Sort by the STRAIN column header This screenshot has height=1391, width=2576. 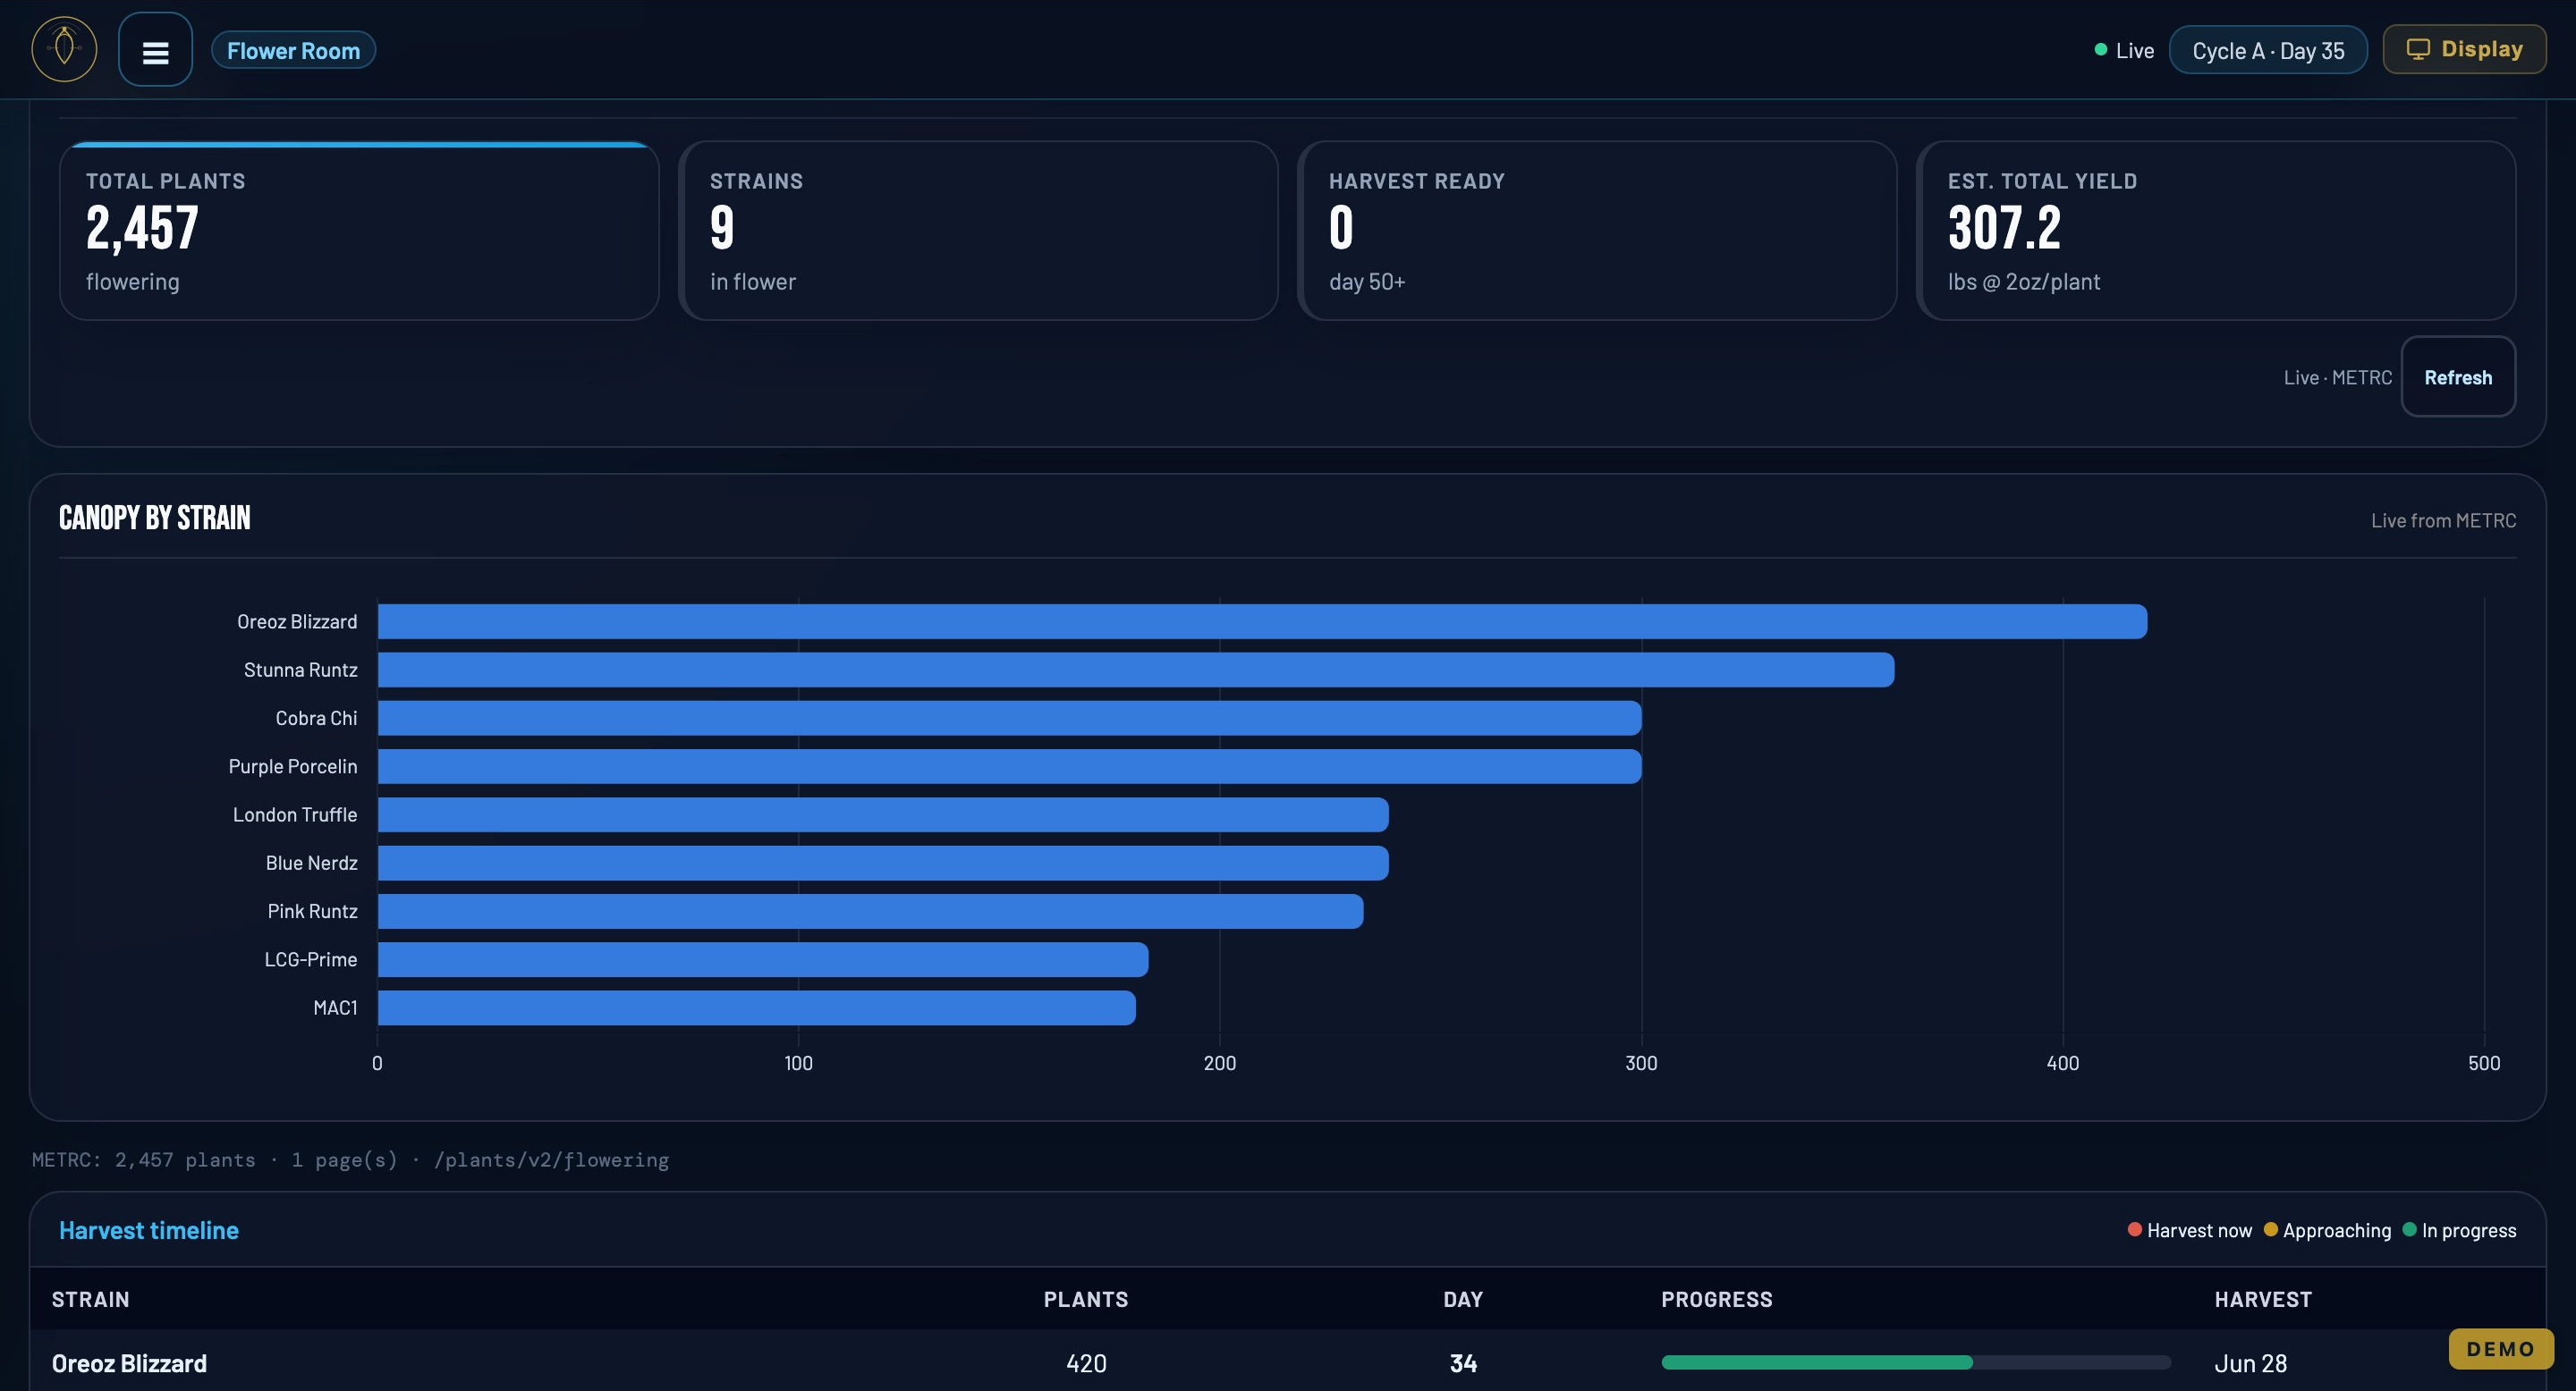pyautogui.click(x=91, y=1299)
